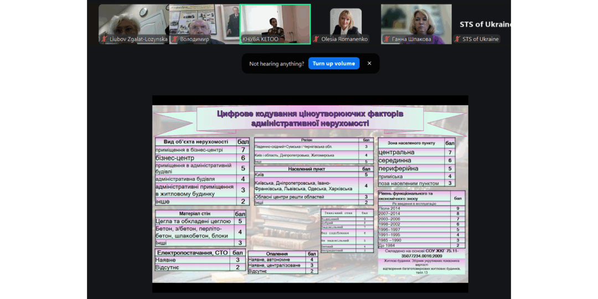
Task: Click the slide title 'Цифрове кодування ціноутворюючих факторів'
Action: pyautogui.click(x=310, y=114)
